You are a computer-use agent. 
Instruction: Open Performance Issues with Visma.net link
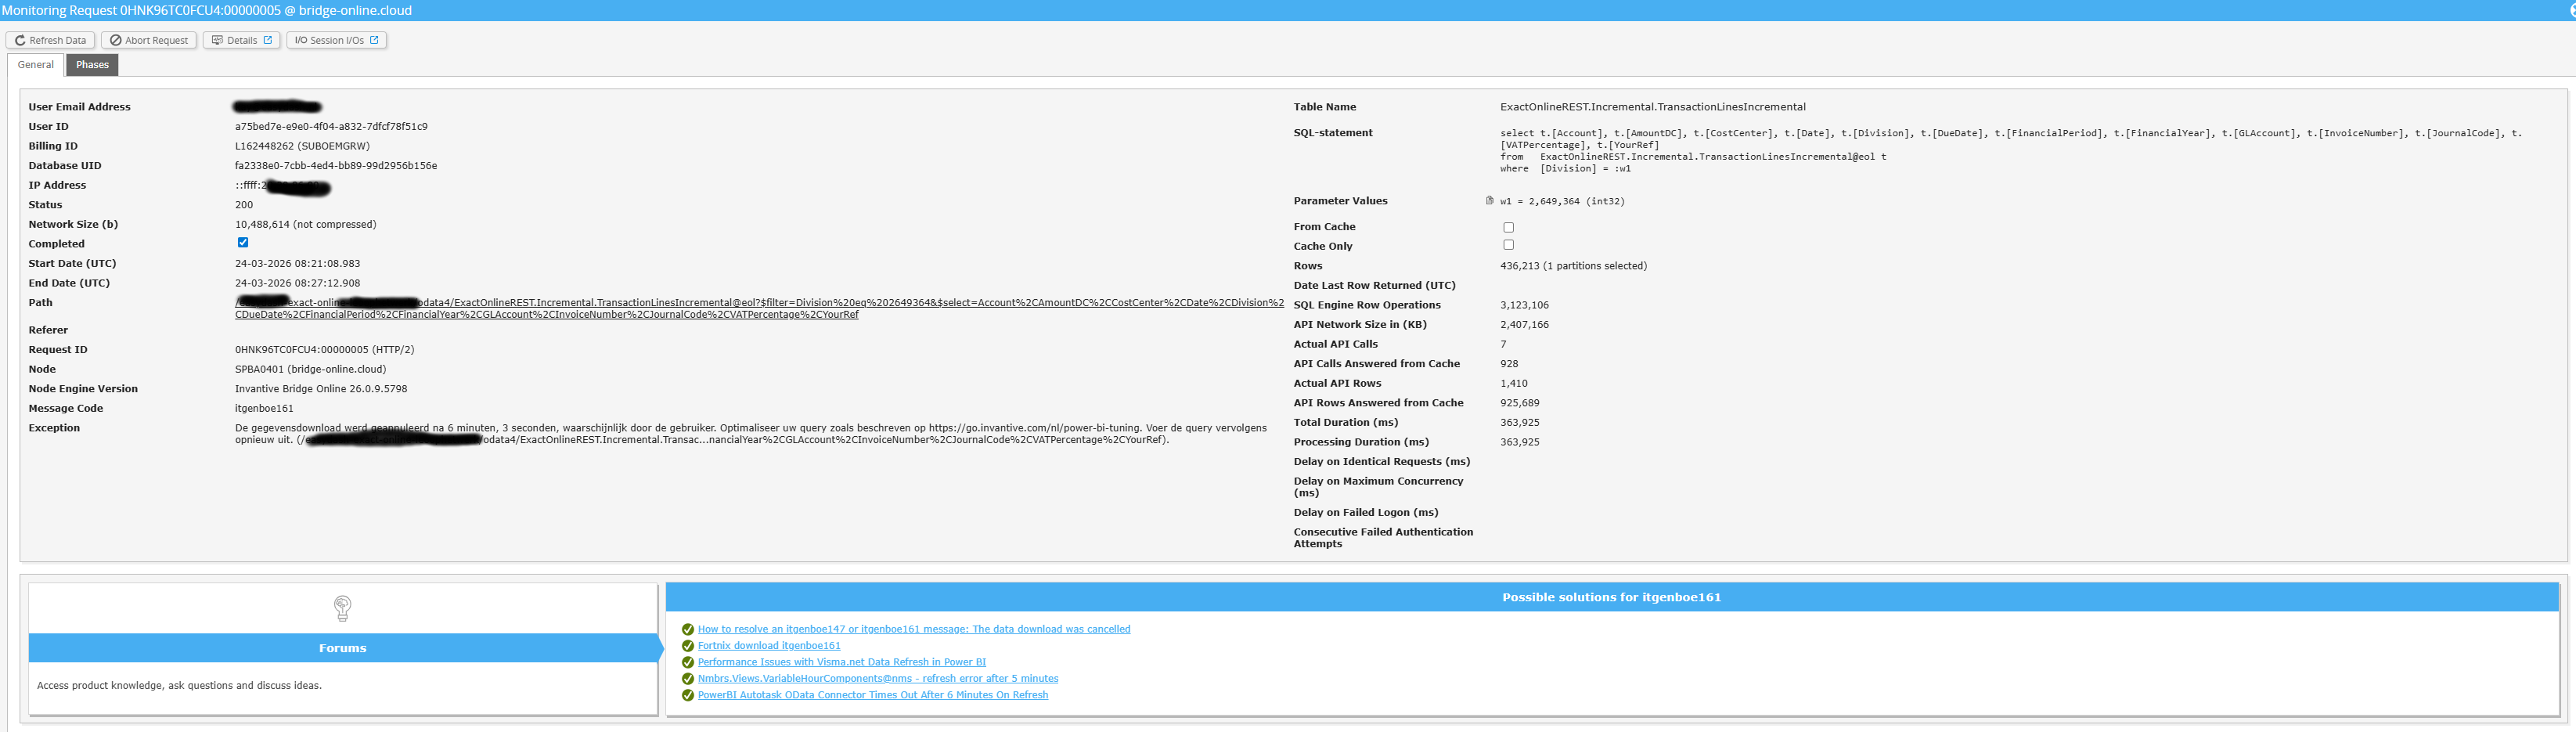point(841,663)
